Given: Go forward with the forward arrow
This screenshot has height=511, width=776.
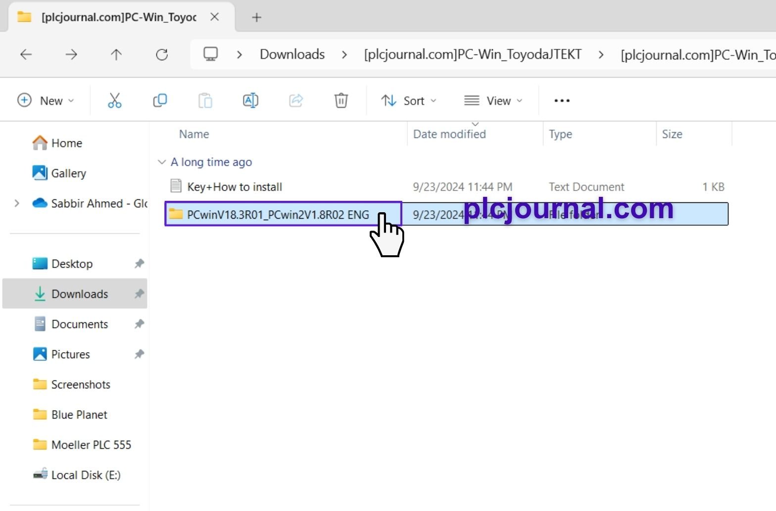Looking at the screenshot, I should point(71,54).
